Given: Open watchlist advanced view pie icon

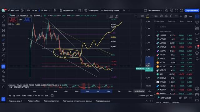Looking at the screenshot, I should [186, 16].
